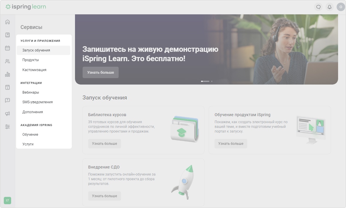
Task: Select Запуск обучения menu item
Action: 43,50
